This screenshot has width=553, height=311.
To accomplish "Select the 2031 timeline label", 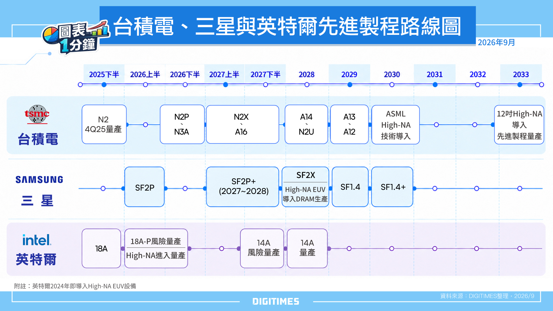I will click(435, 75).
